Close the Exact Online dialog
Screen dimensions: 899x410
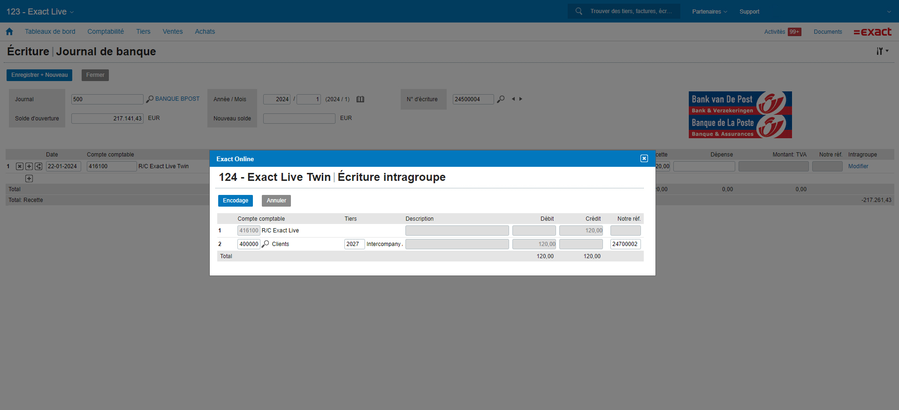[x=644, y=158]
